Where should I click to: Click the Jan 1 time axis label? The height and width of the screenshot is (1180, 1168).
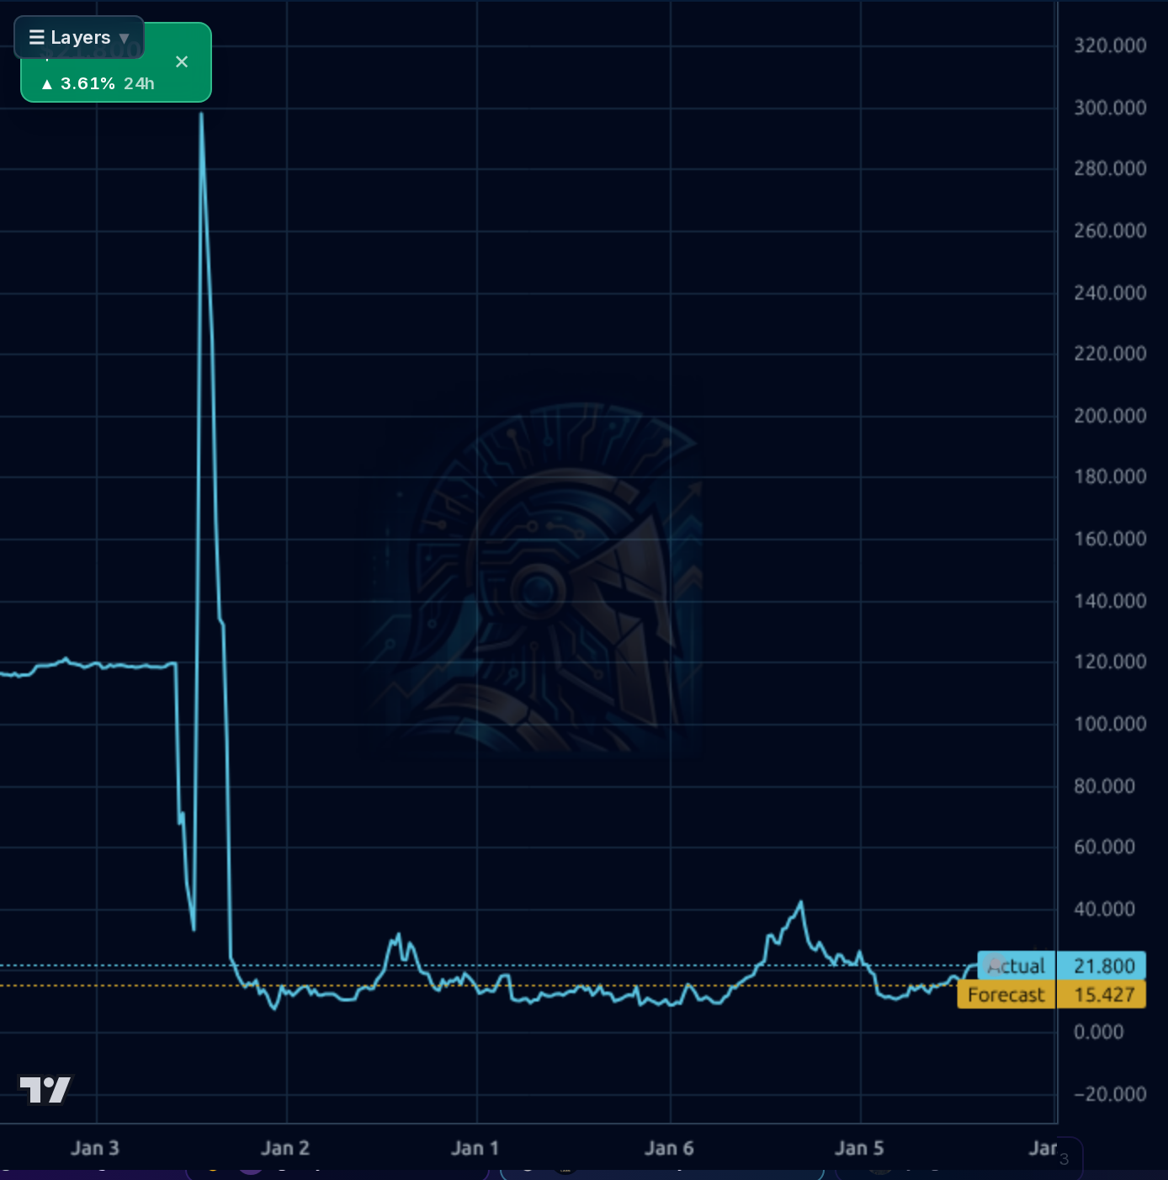tap(475, 1148)
